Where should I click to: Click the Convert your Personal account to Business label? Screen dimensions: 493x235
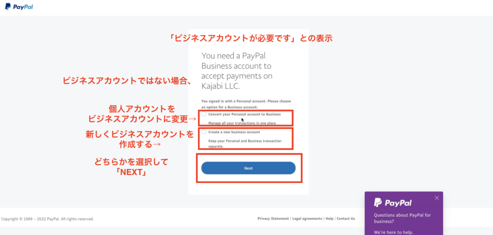pyautogui.click(x=244, y=114)
